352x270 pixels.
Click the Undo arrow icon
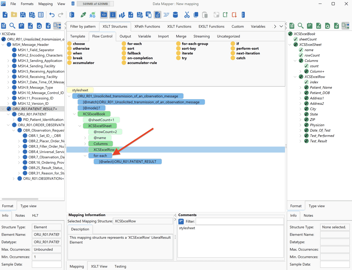pos(52,15)
